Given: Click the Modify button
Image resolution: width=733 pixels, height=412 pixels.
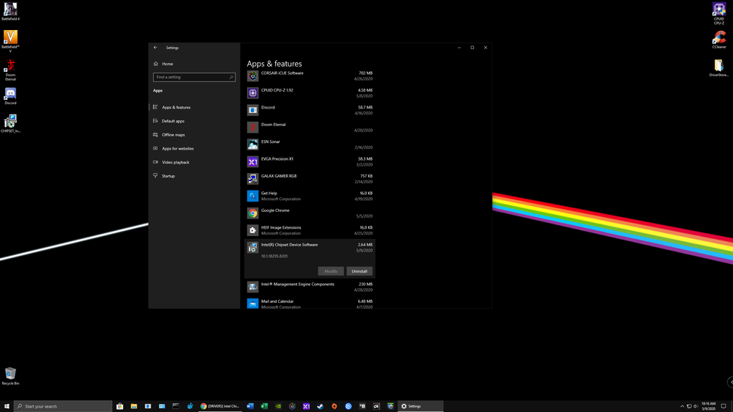Looking at the screenshot, I should click(331, 271).
